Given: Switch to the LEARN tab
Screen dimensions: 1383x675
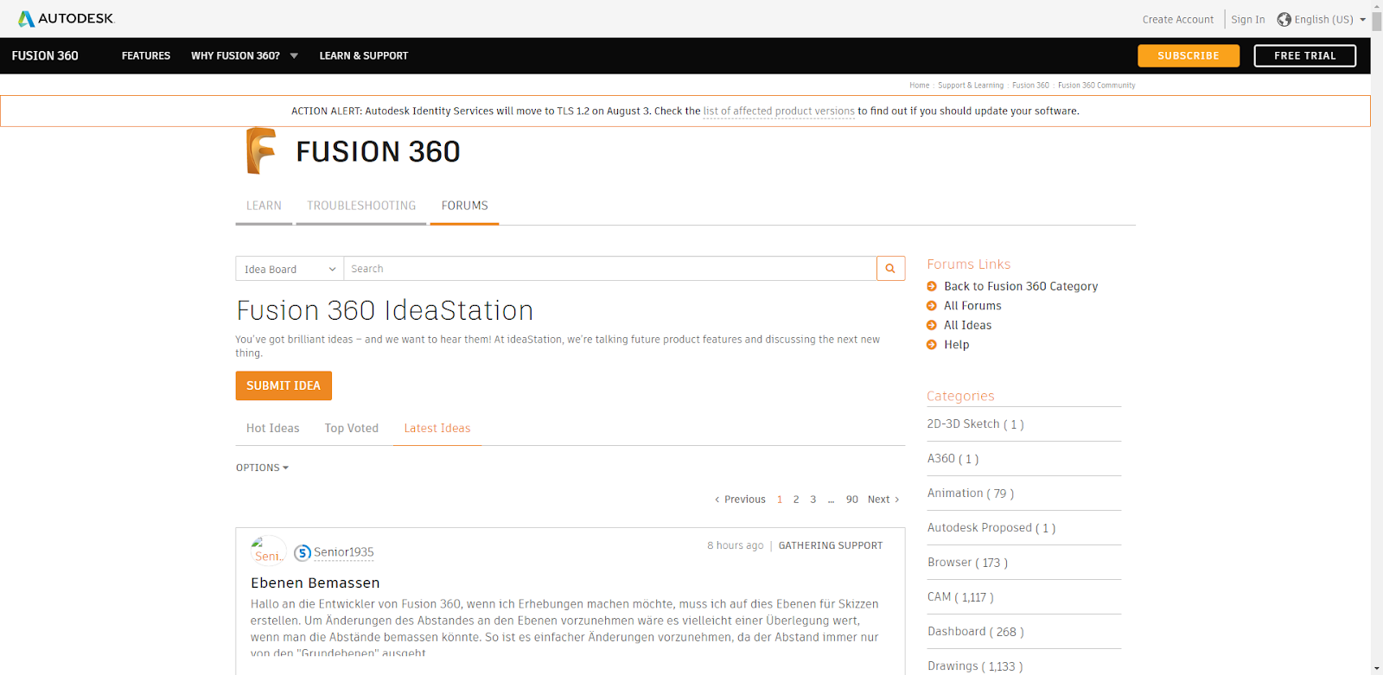Looking at the screenshot, I should point(264,206).
